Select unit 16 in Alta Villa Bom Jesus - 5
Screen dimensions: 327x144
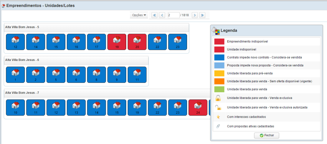point(76,42)
